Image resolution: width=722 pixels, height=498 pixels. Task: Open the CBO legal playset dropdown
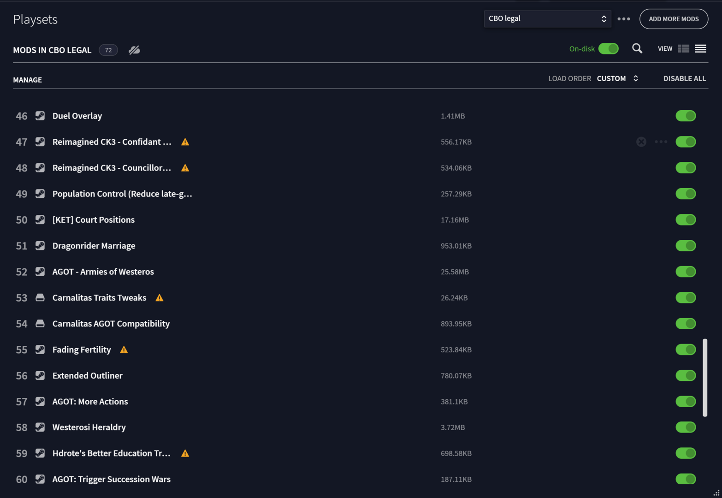(547, 19)
